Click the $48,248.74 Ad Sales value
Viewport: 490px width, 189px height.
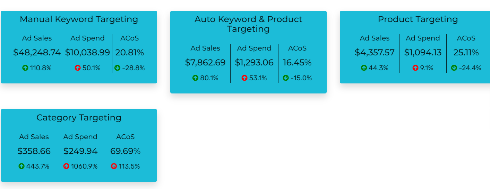37,53
